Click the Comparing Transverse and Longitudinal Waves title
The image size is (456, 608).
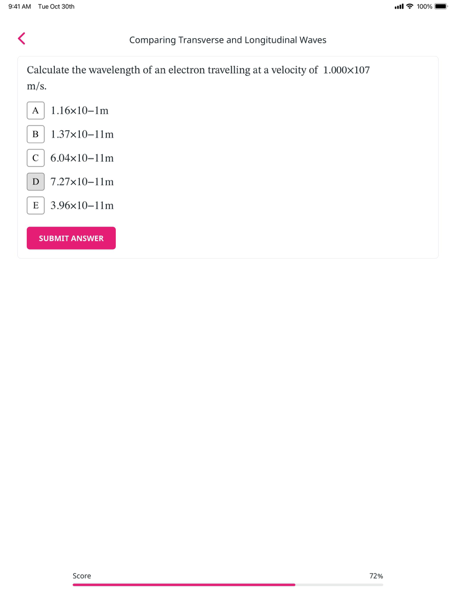coord(228,40)
